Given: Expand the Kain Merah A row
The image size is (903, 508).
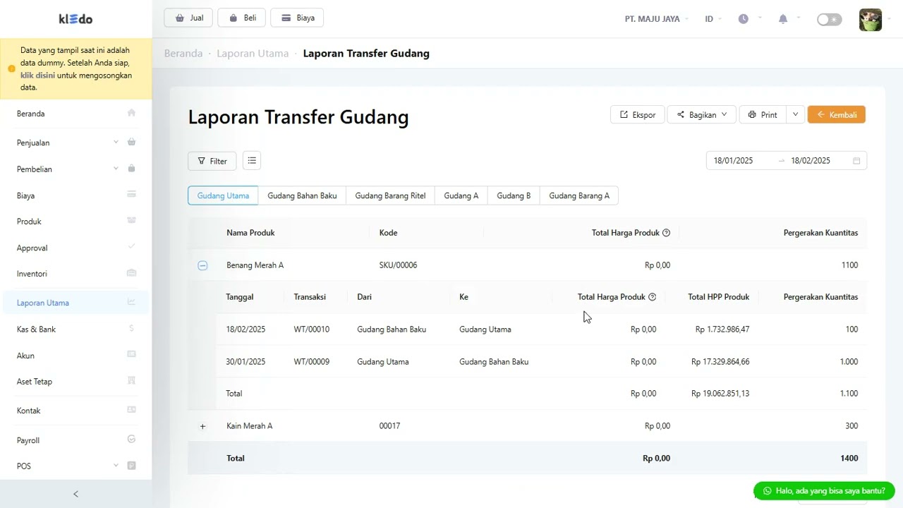Looking at the screenshot, I should tap(202, 426).
